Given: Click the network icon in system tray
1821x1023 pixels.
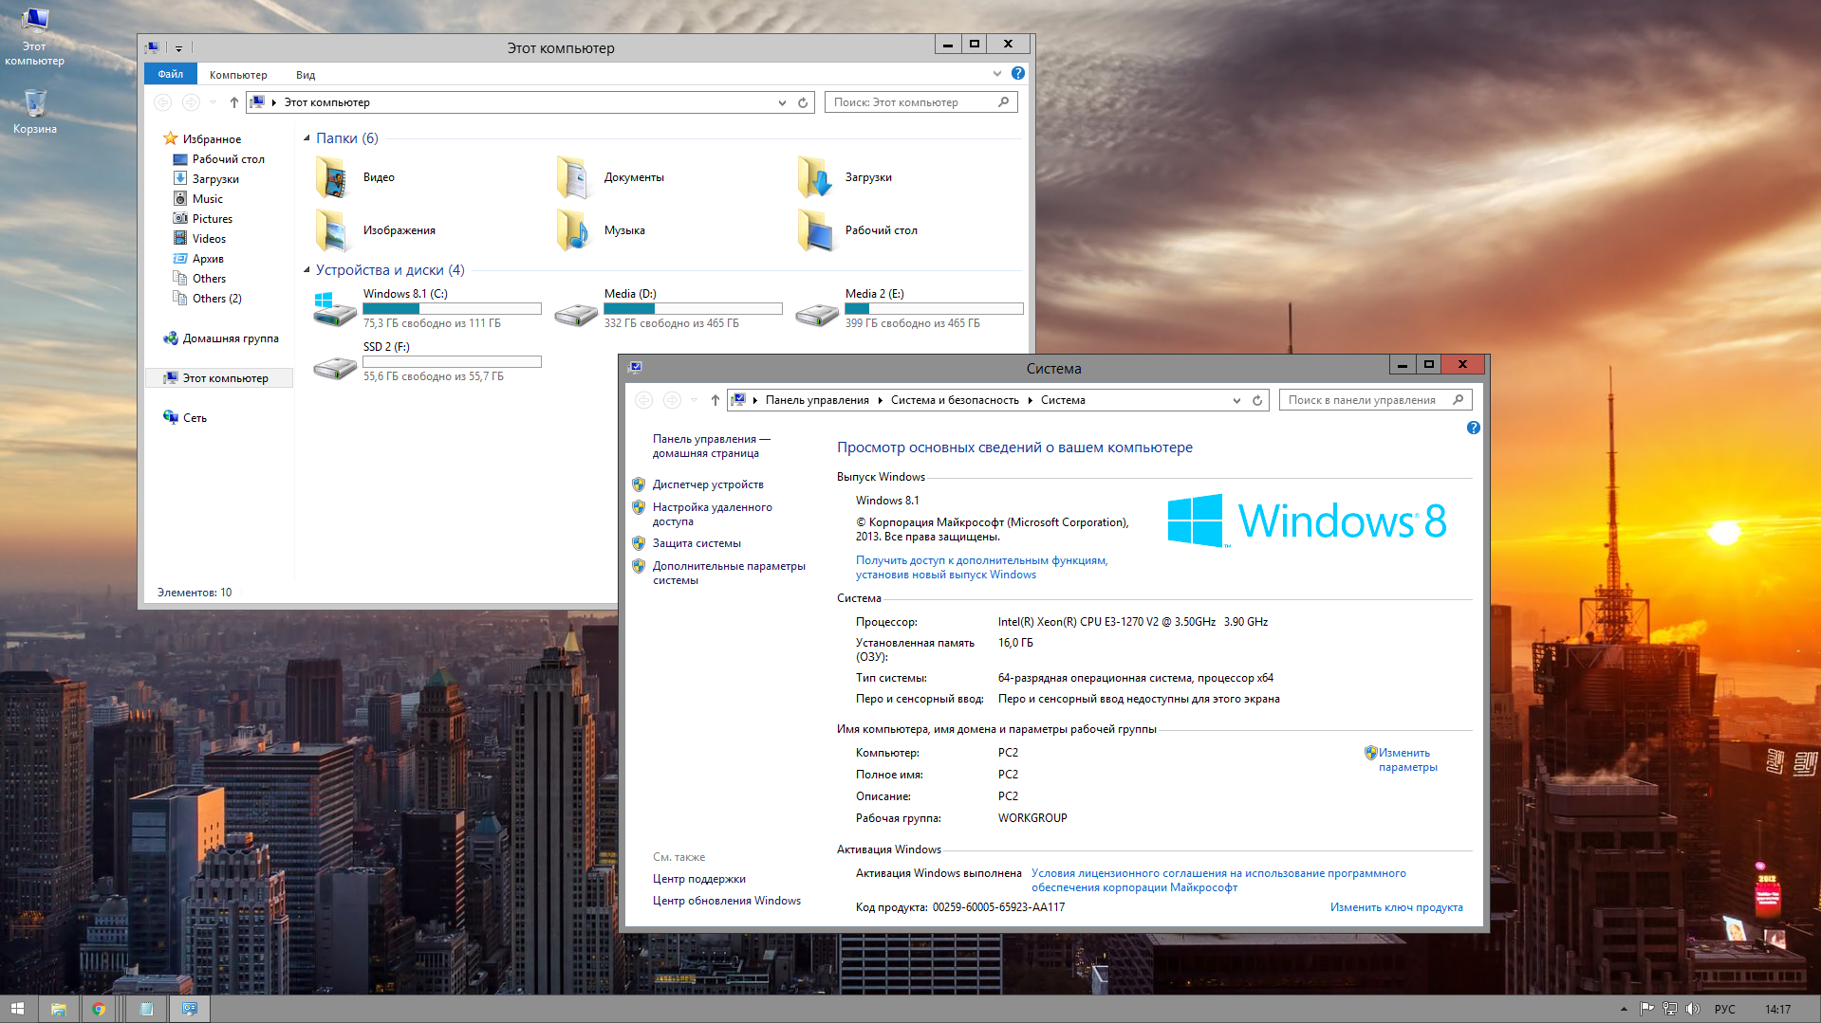Looking at the screenshot, I should pos(1670,1009).
